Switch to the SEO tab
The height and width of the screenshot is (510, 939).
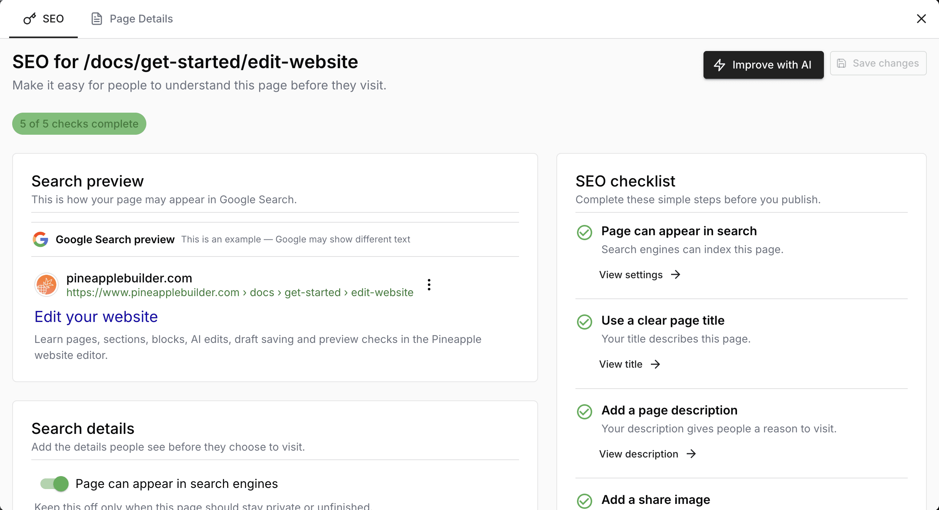[43, 19]
